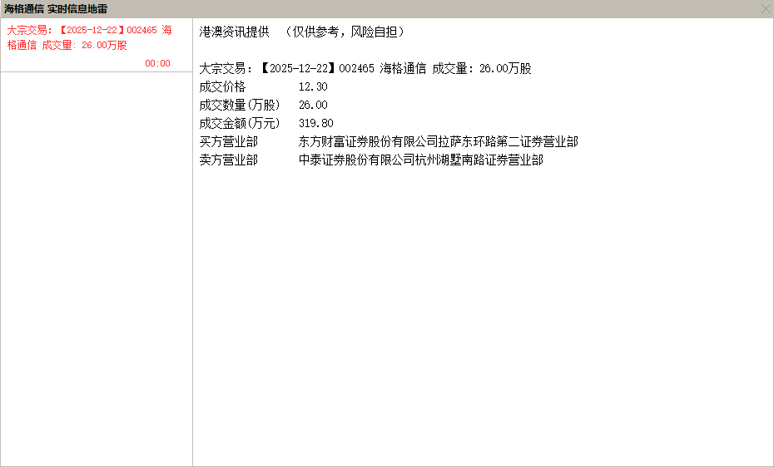Click the 买方营业部 label
The height and width of the screenshot is (467, 774).
228,142
